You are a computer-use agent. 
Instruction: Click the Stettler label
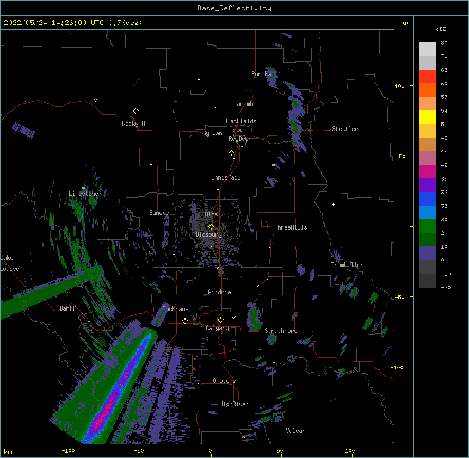(345, 129)
